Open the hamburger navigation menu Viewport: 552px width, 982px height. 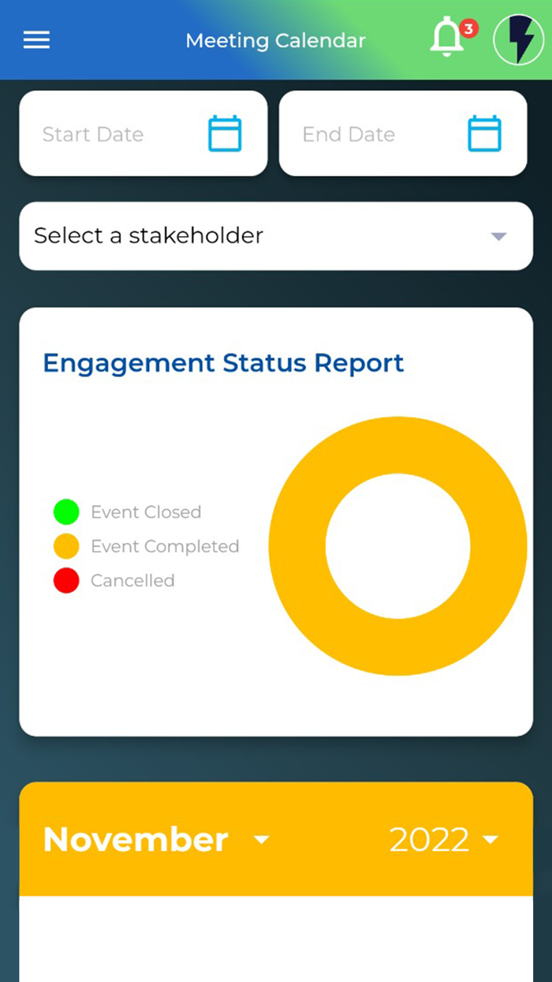(36, 40)
